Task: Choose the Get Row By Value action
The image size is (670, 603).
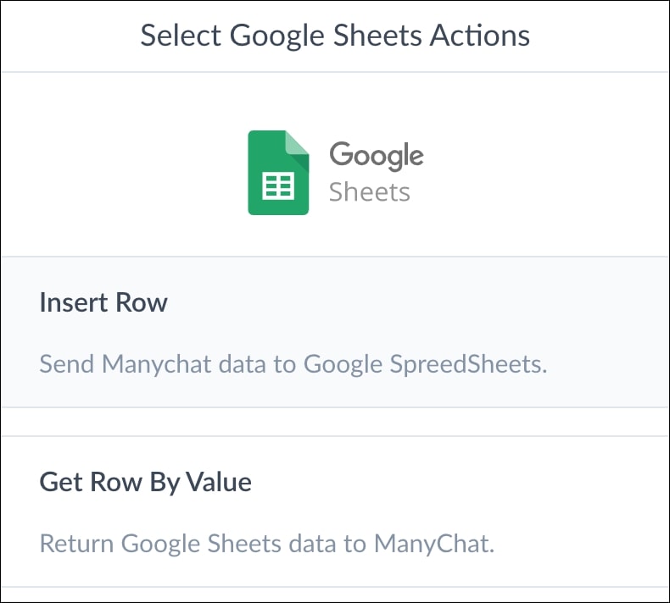Action: click(x=335, y=512)
